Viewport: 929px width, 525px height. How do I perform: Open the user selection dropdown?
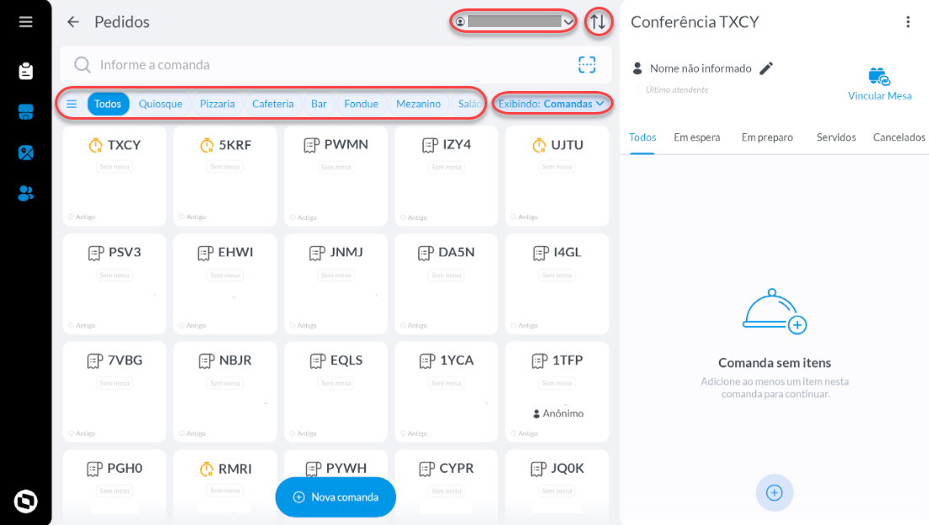(x=513, y=22)
